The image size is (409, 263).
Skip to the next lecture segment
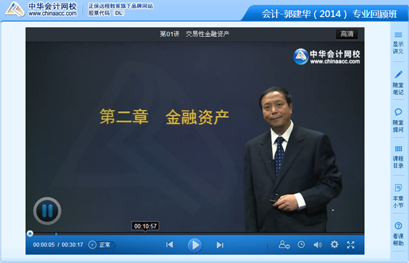click(220, 245)
